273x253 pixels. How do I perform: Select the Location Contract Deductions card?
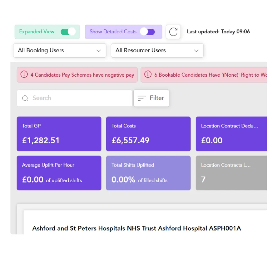click(231, 134)
